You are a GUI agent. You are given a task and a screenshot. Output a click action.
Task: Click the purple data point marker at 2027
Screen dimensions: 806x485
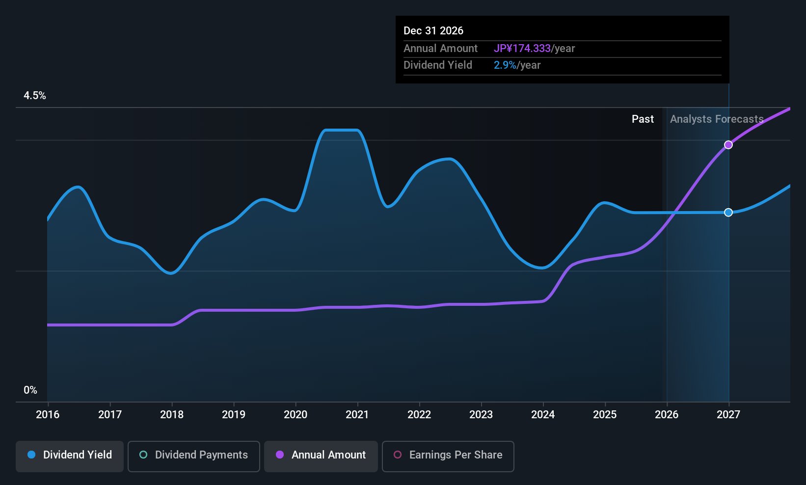(728, 145)
